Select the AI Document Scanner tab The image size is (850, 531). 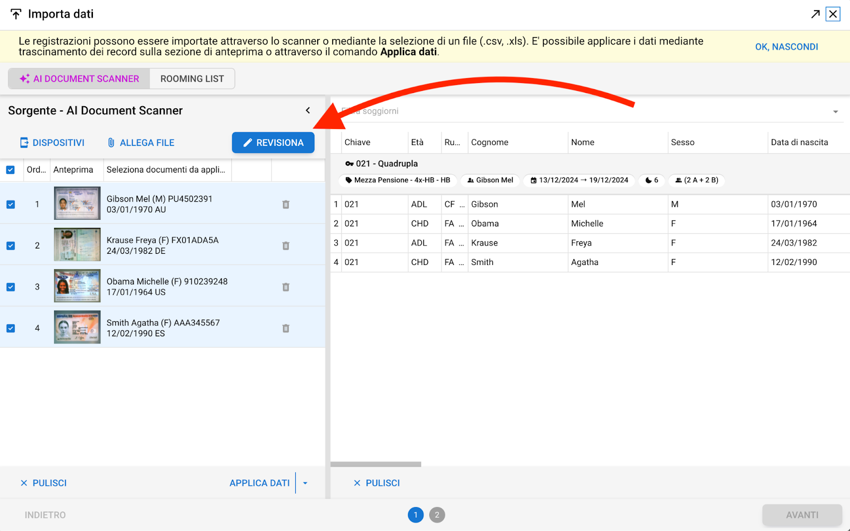click(79, 79)
